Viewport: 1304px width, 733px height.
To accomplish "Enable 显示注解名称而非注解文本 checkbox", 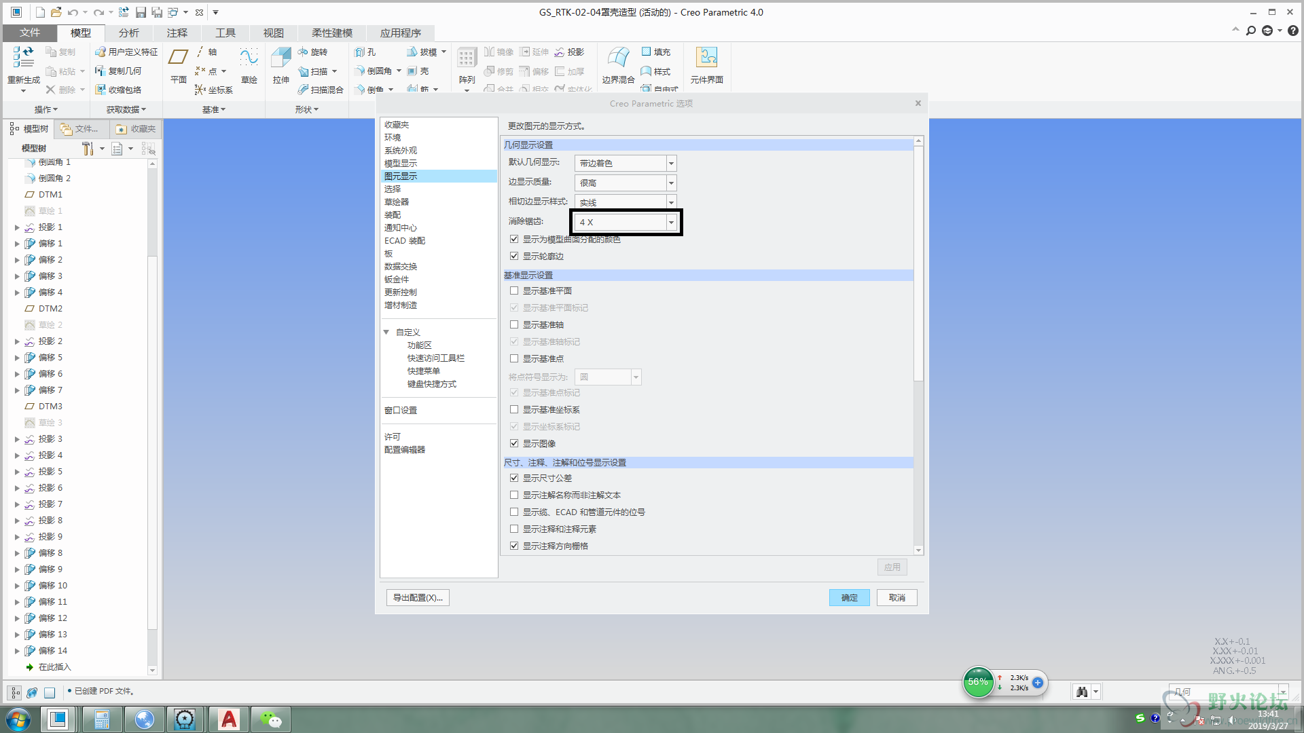I will [514, 495].
